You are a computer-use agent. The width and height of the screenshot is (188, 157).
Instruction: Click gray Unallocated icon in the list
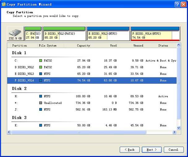(41, 103)
